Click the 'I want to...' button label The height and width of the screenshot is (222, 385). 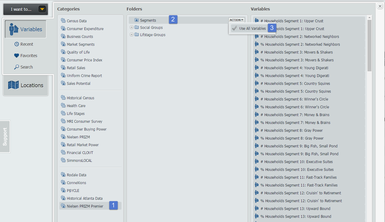(21, 9)
